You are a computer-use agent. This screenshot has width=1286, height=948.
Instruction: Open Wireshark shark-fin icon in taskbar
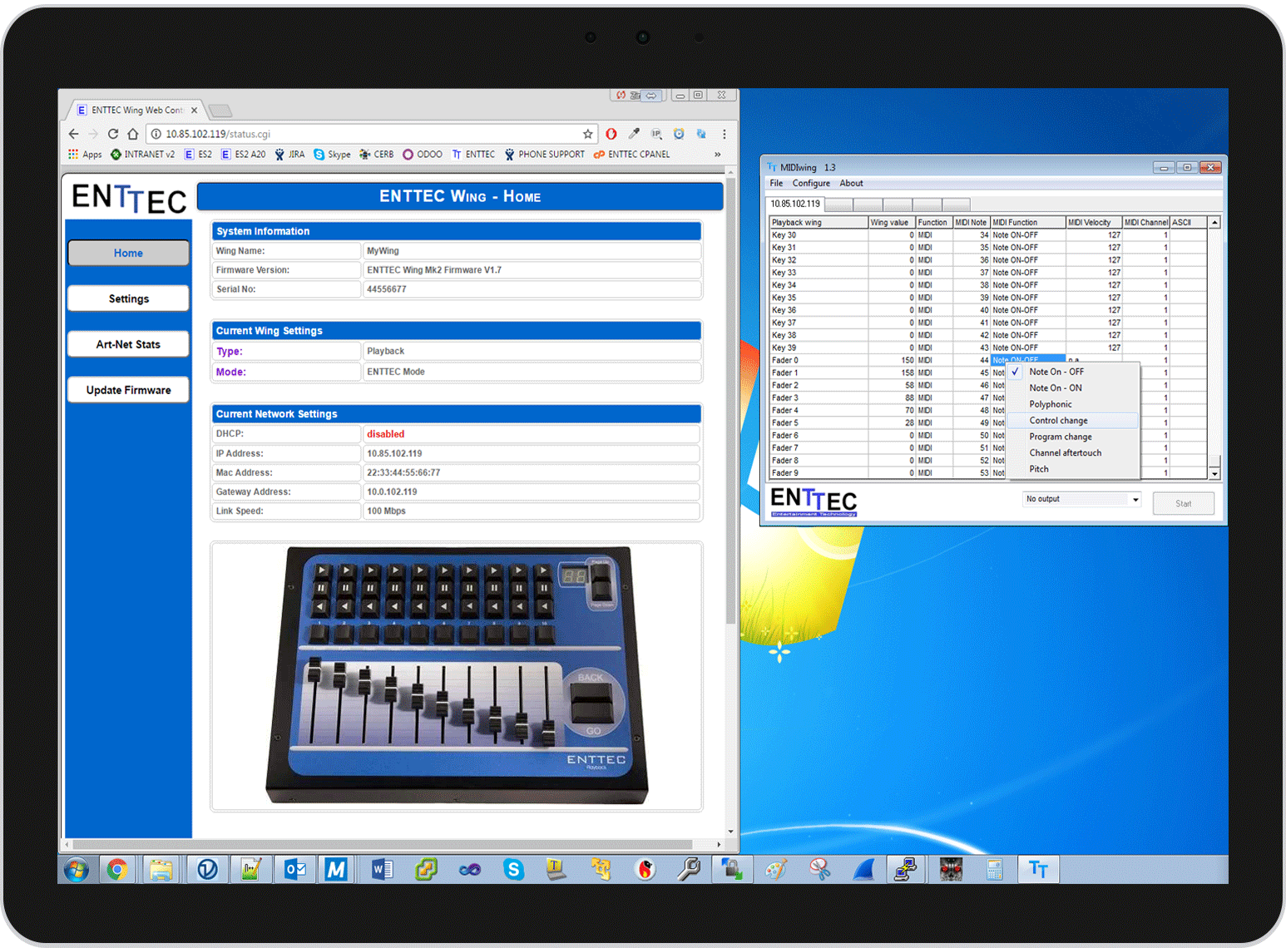click(863, 870)
